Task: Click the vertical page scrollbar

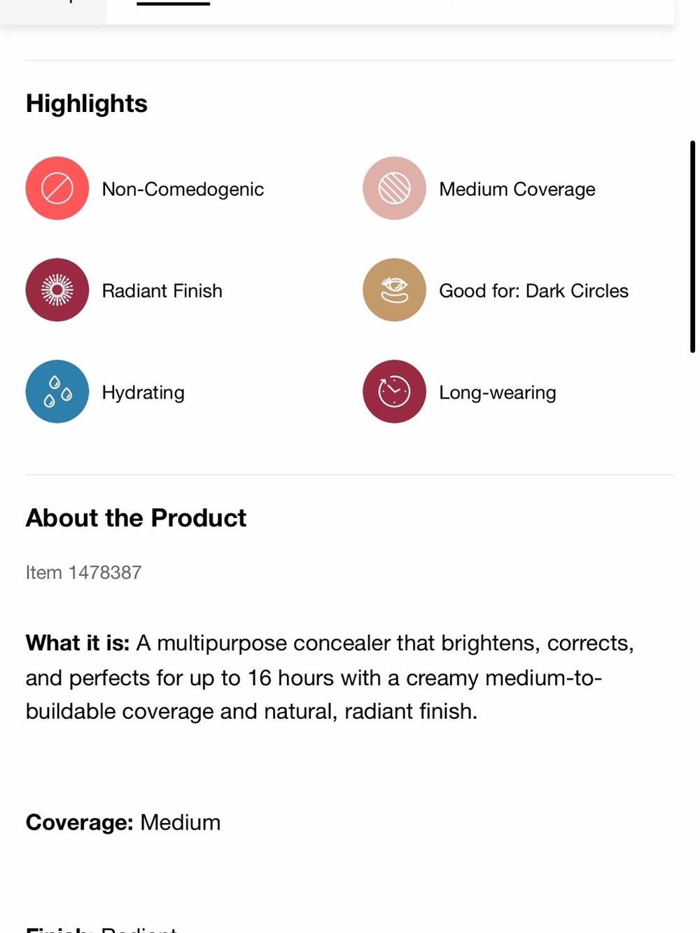Action: 692,246
